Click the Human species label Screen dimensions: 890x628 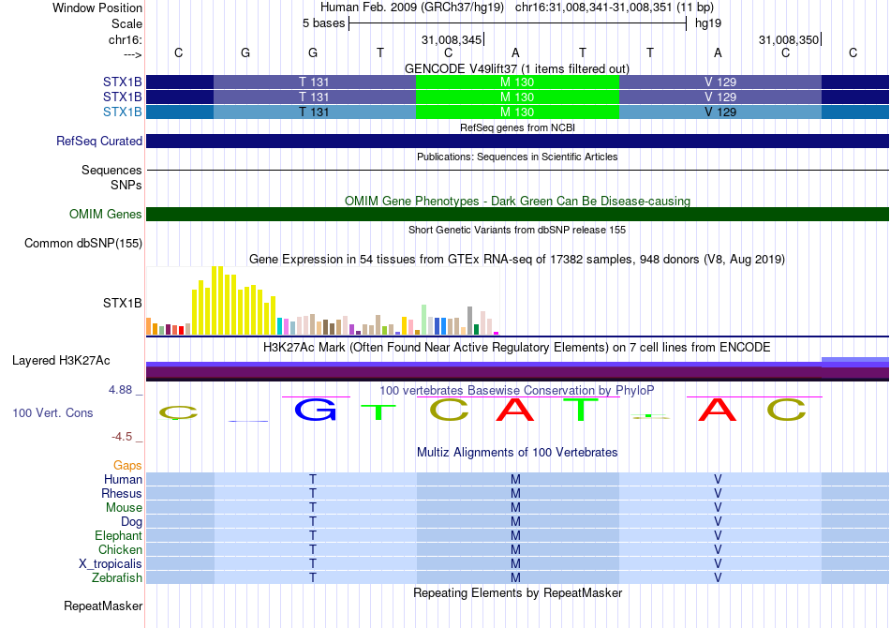tap(123, 479)
